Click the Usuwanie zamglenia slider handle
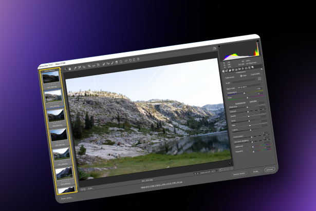Screen dimensions: 316x211 click(252, 142)
